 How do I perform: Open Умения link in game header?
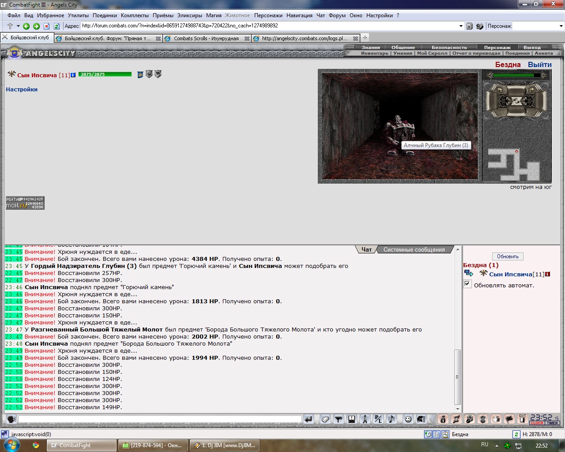pos(403,53)
